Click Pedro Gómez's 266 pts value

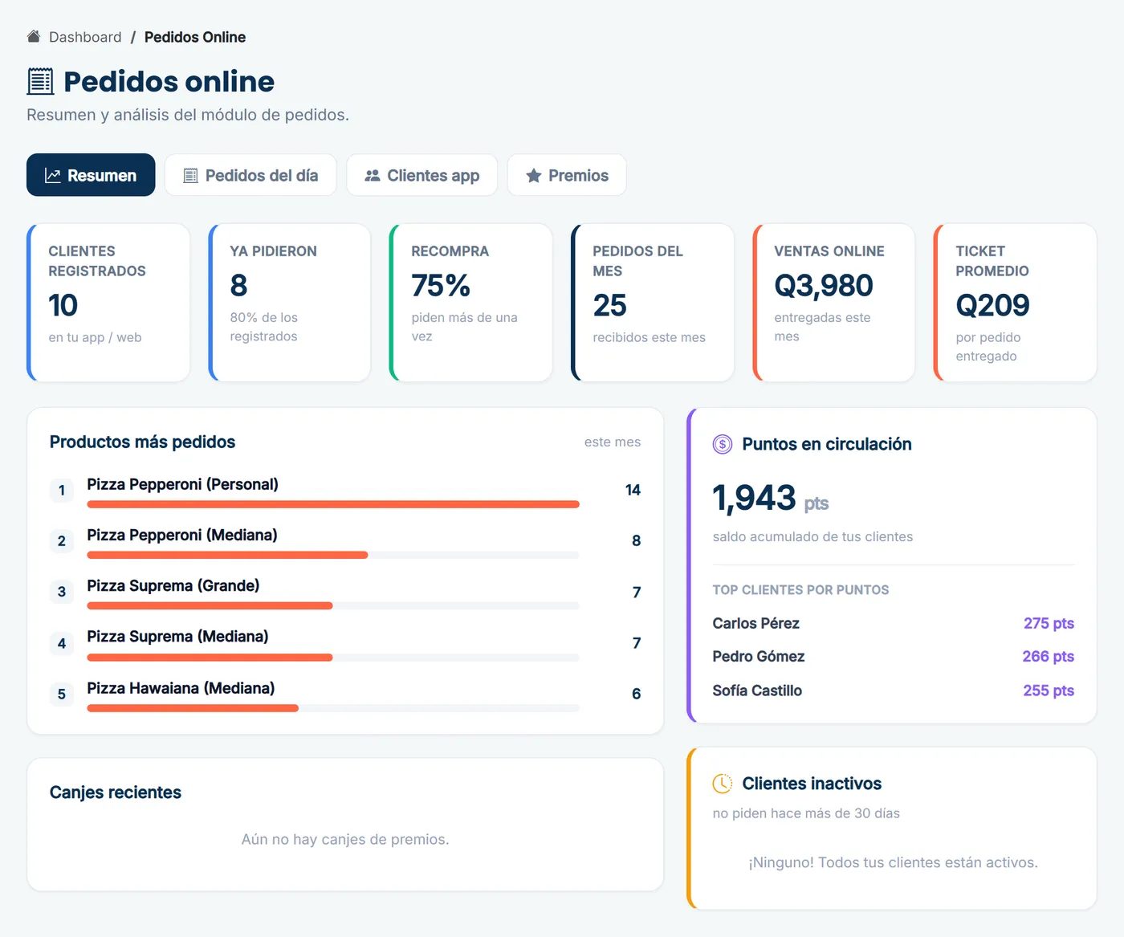(1048, 656)
